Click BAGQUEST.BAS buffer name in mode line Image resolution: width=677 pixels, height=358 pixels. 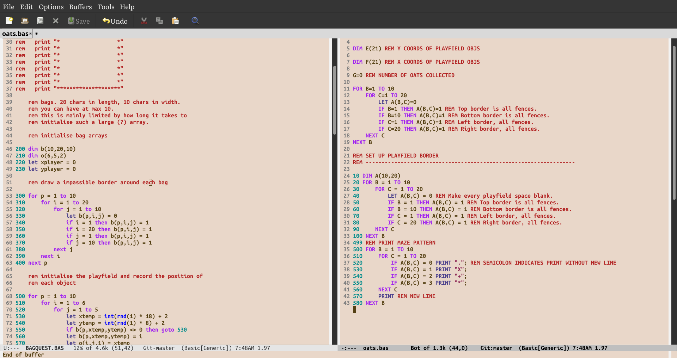[x=45, y=348]
